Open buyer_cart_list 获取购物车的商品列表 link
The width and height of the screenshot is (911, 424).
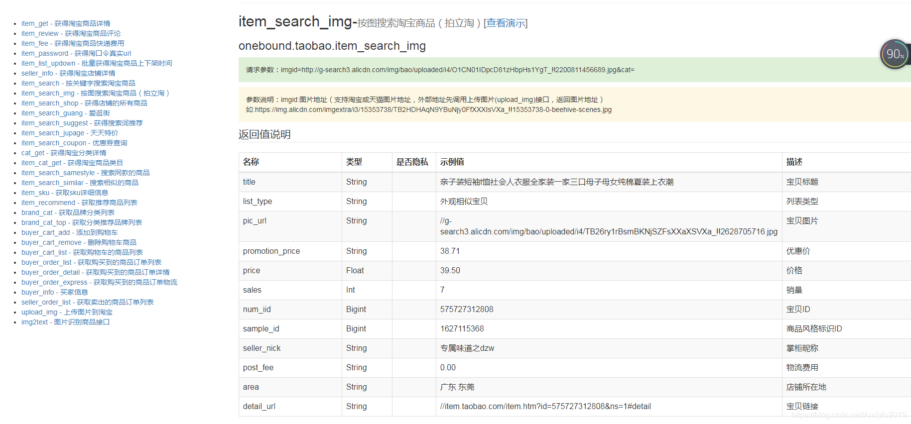click(82, 252)
